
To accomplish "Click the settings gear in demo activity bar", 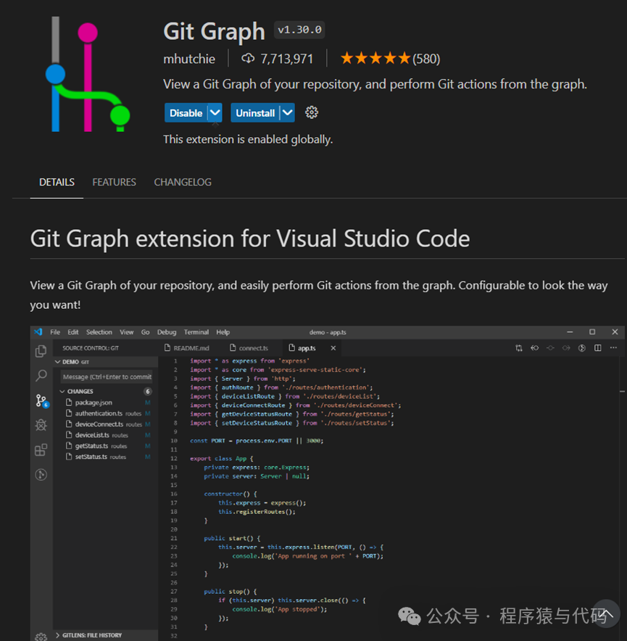I will tap(41, 636).
